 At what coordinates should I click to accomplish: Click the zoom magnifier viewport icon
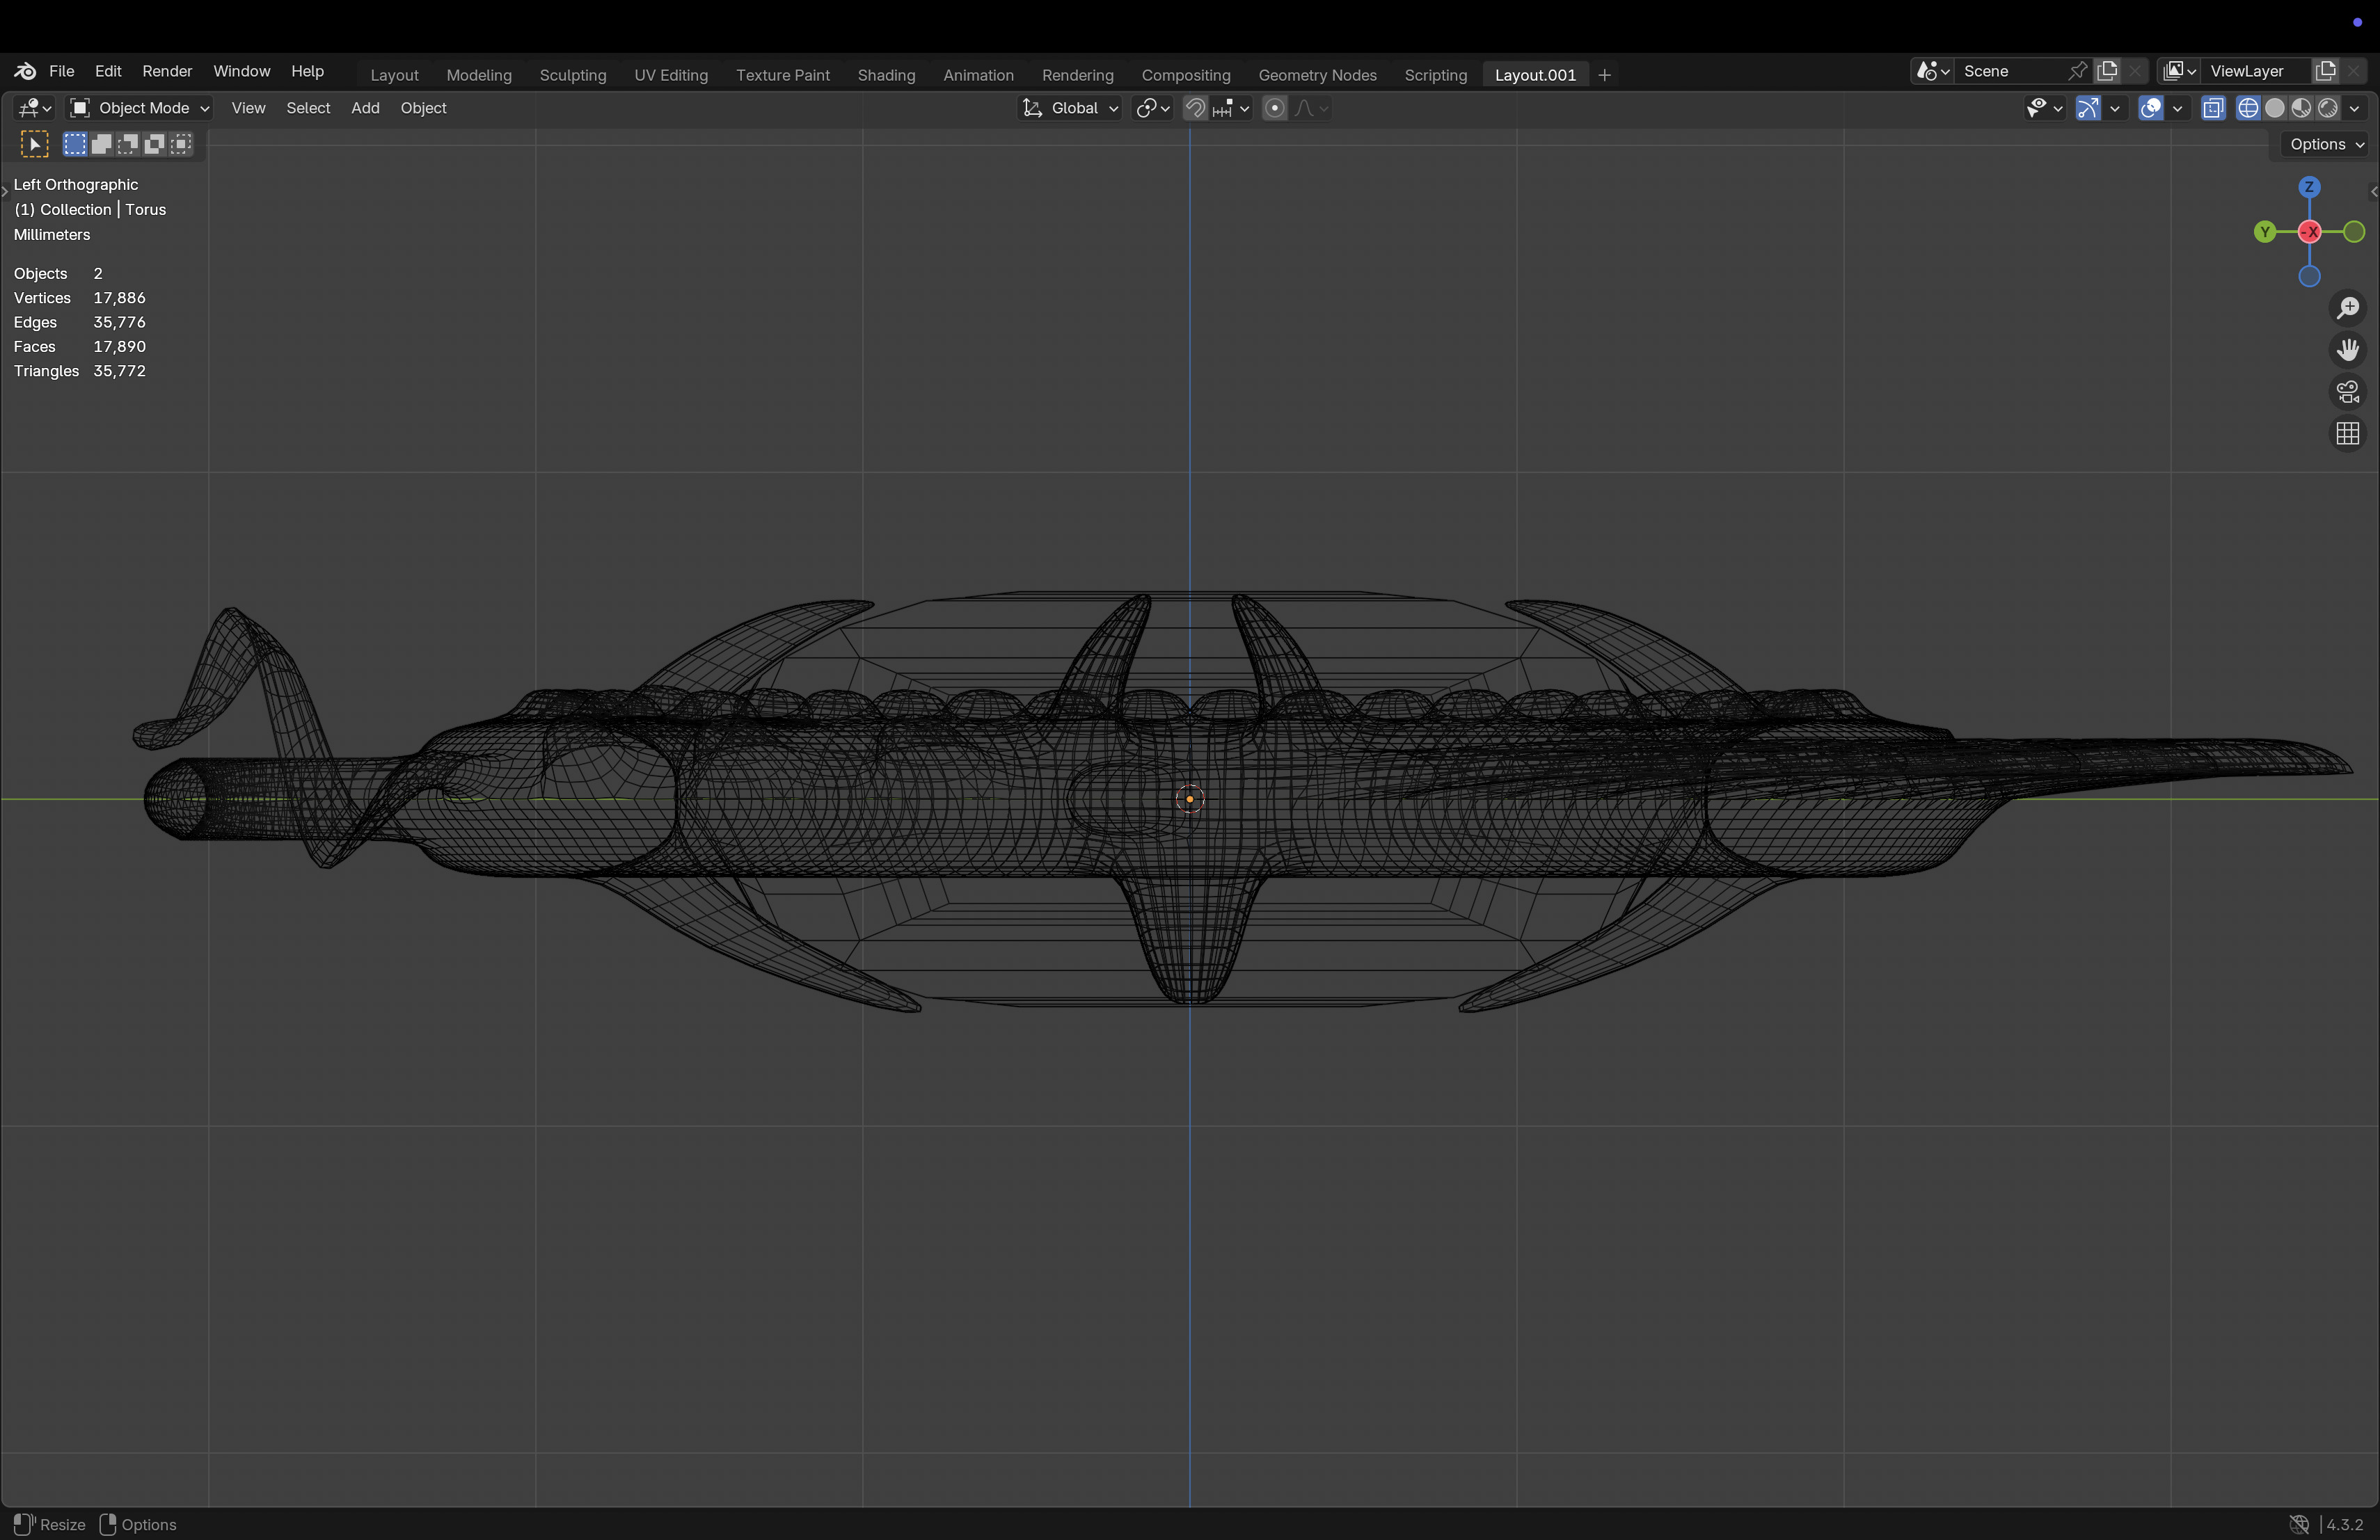coord(2348,308)
